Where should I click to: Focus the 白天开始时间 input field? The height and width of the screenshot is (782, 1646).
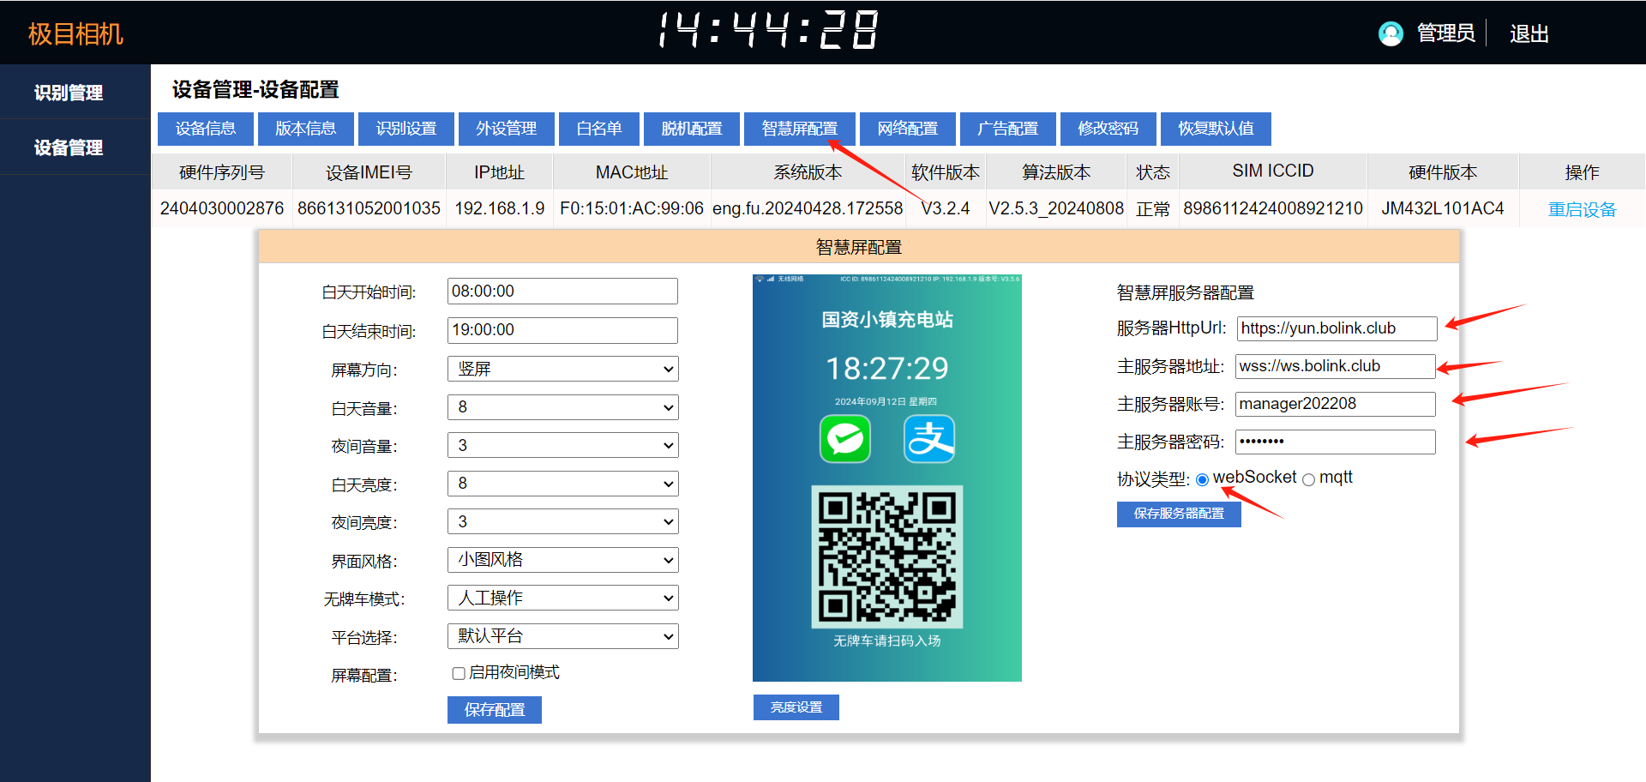(x=562, y=292)
